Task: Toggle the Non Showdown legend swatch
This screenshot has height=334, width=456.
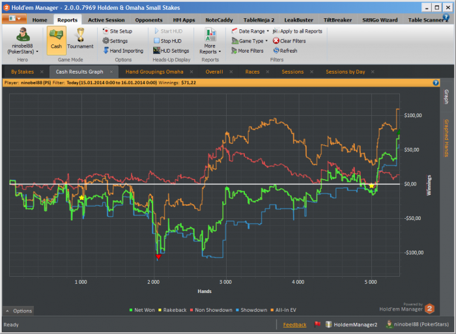Action: click(192, 310)
